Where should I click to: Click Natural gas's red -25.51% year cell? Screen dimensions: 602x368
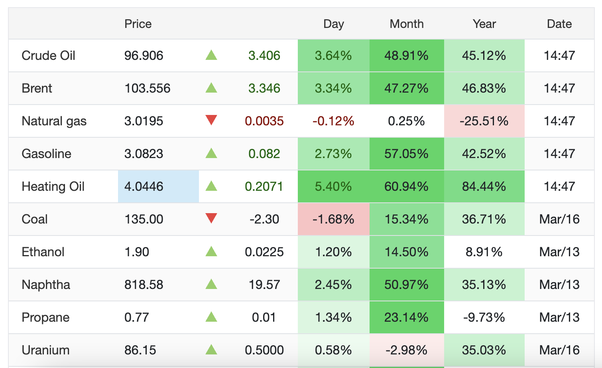point(484,121)
